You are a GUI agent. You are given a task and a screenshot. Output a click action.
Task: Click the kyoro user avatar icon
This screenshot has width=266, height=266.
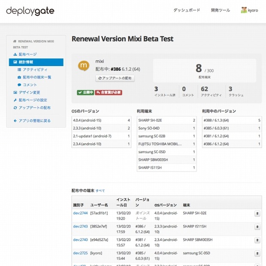(x=244, y=10)
